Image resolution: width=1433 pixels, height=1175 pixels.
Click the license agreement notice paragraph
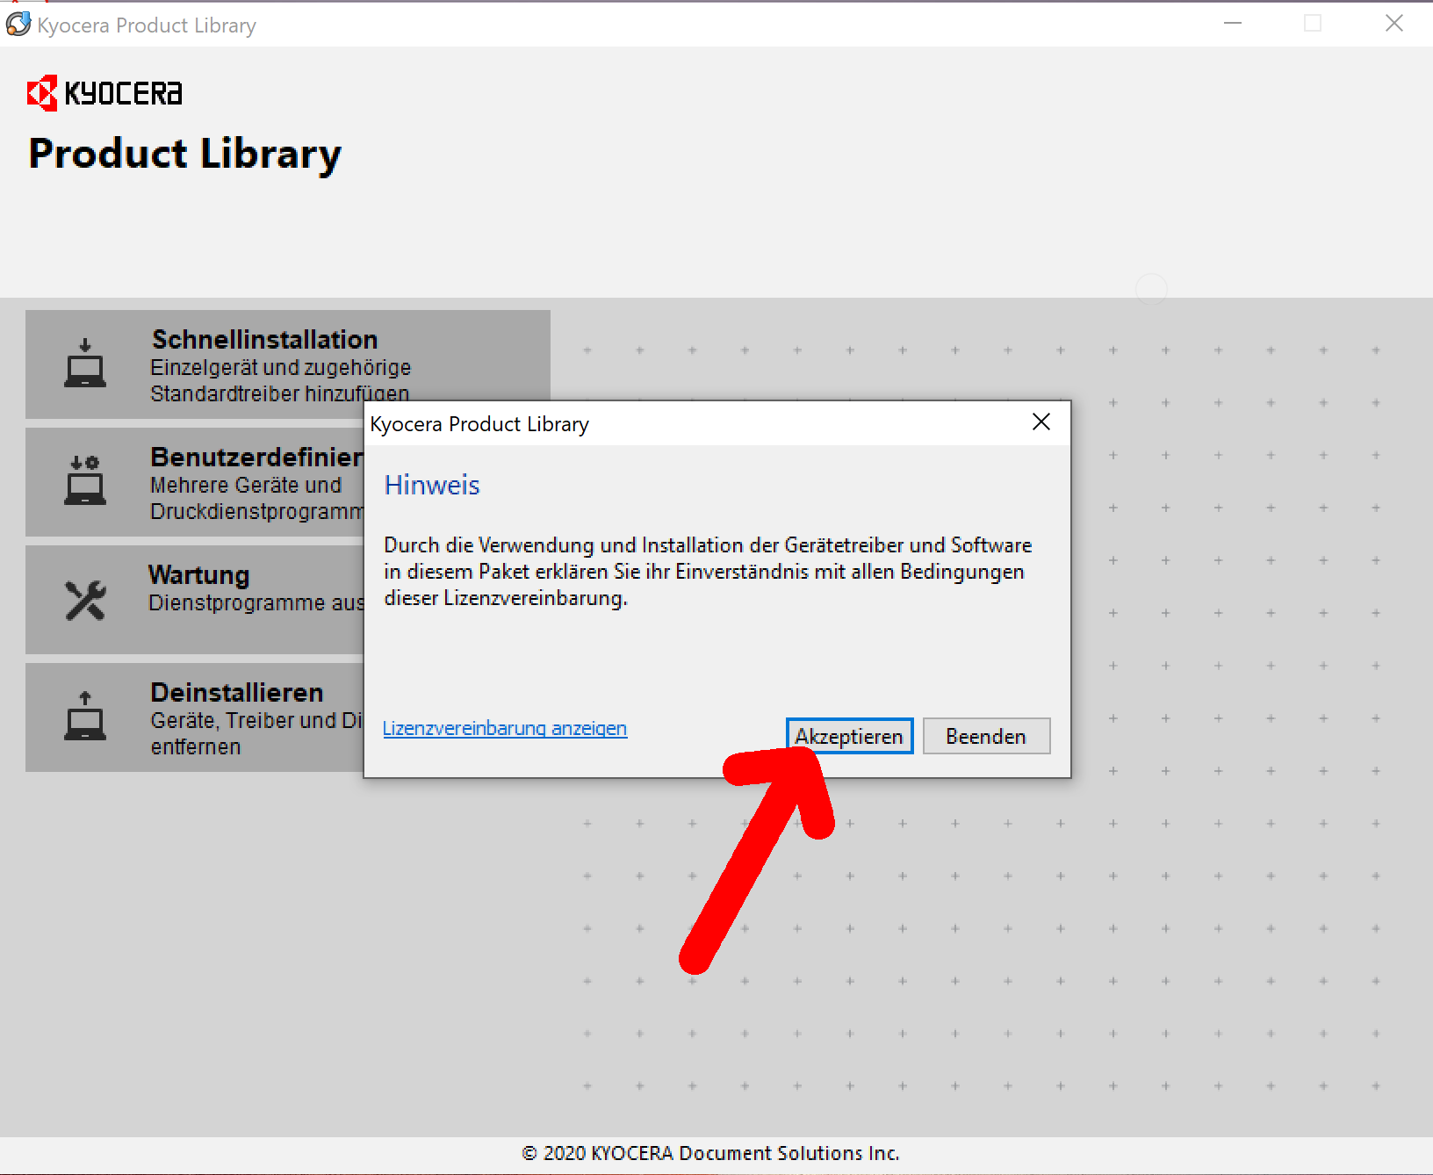point(707,572)
